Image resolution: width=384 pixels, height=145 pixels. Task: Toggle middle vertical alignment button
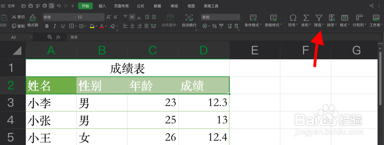click(132, 17)
